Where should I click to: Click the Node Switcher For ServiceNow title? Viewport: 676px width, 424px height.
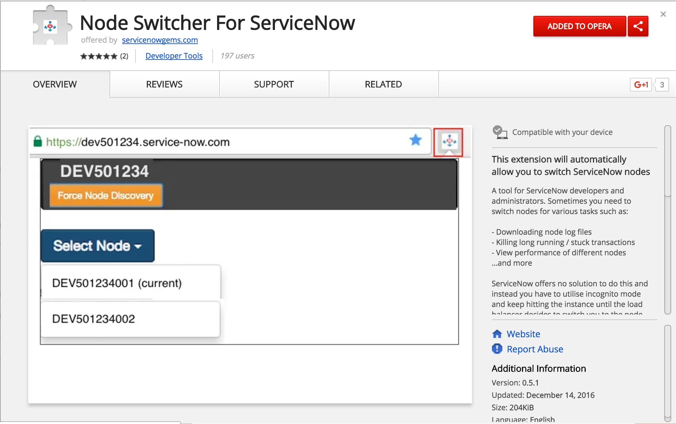[217, 23]
